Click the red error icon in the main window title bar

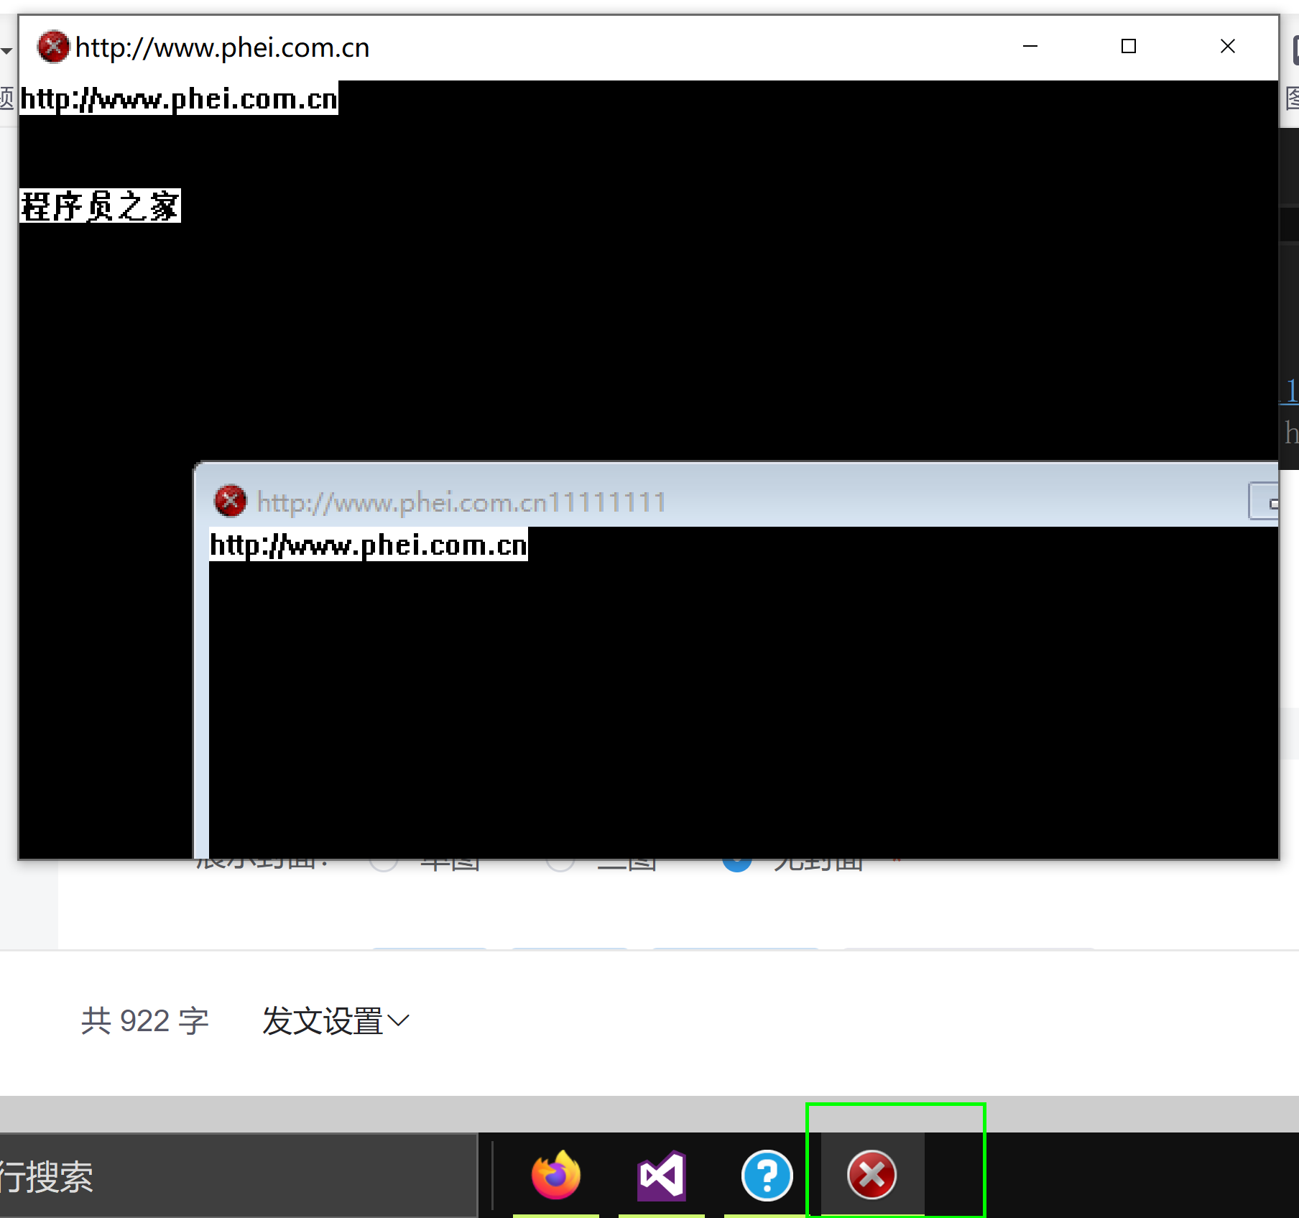click(x=53, y=47)
